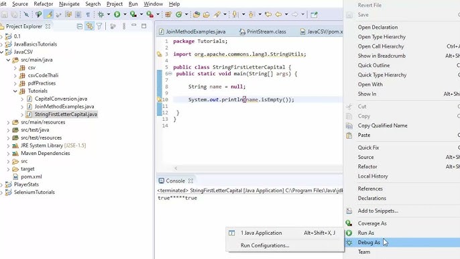Viewport: 460px width, 259px height.
Task: Open the filter icon in Project Explorer
Action: 99,26
